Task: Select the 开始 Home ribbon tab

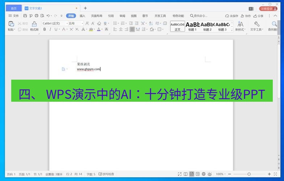Action: pos(71,16)
